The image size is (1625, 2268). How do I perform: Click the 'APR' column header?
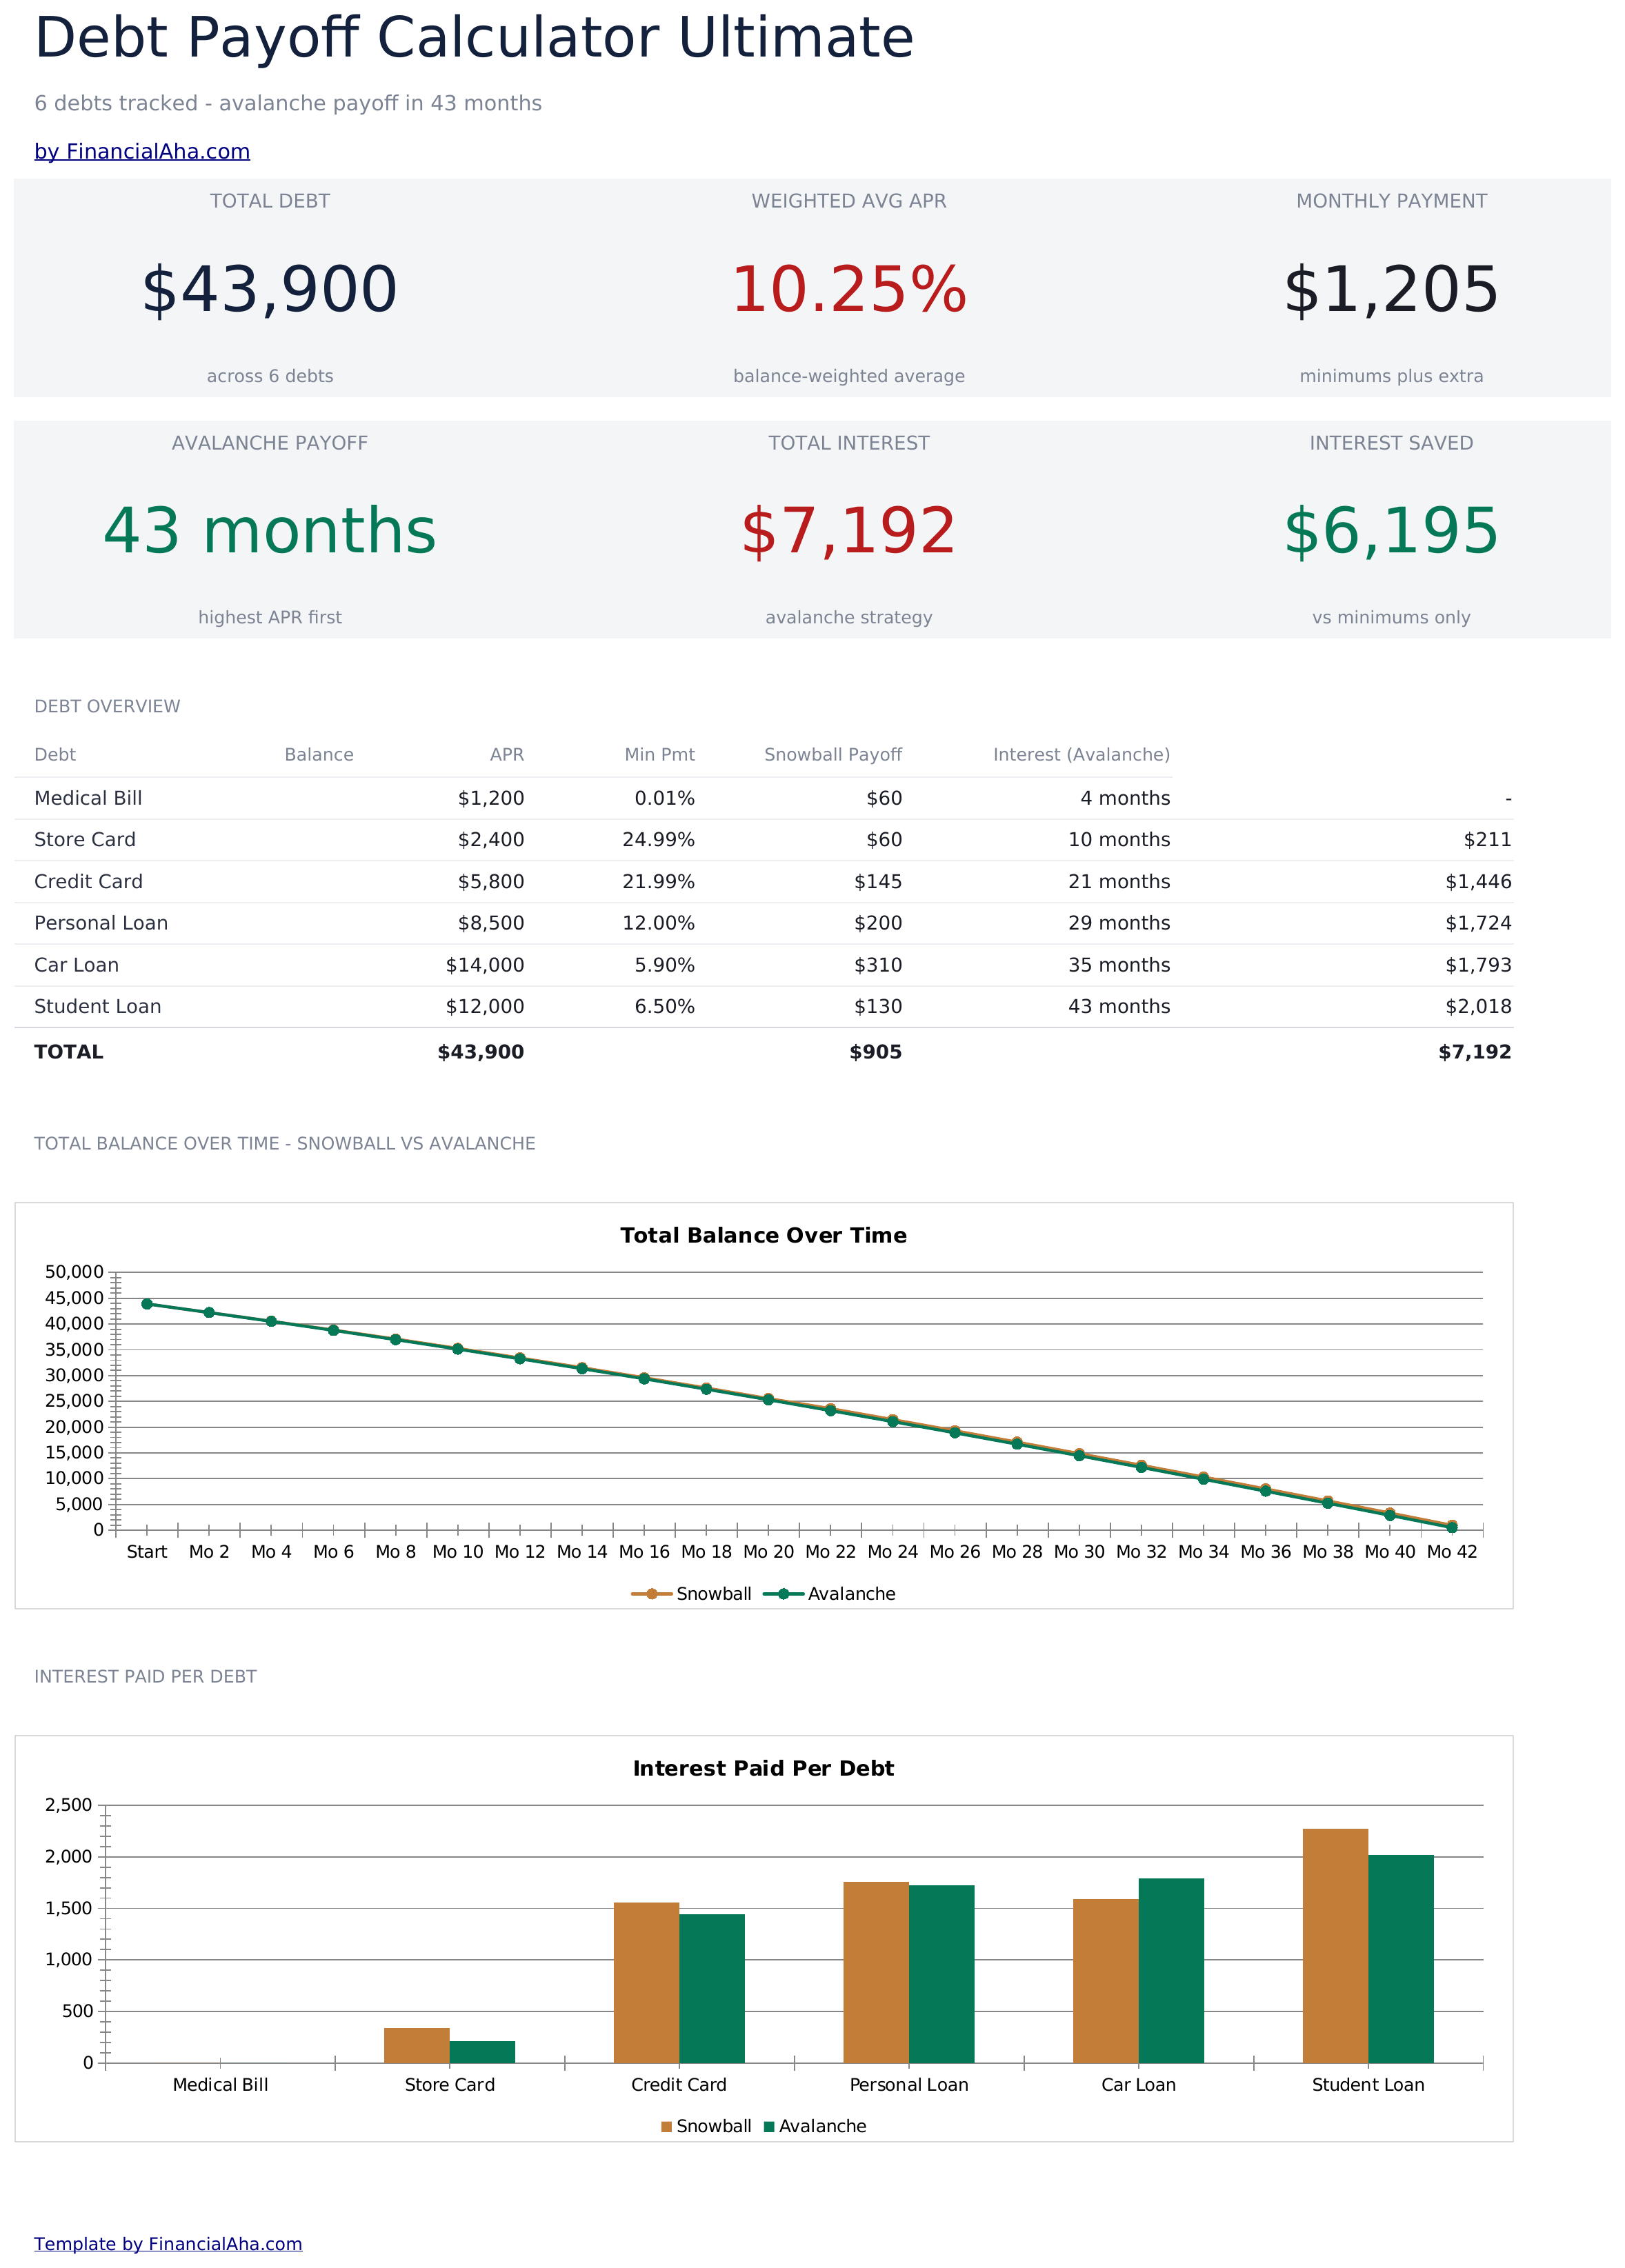coord(507,754)
